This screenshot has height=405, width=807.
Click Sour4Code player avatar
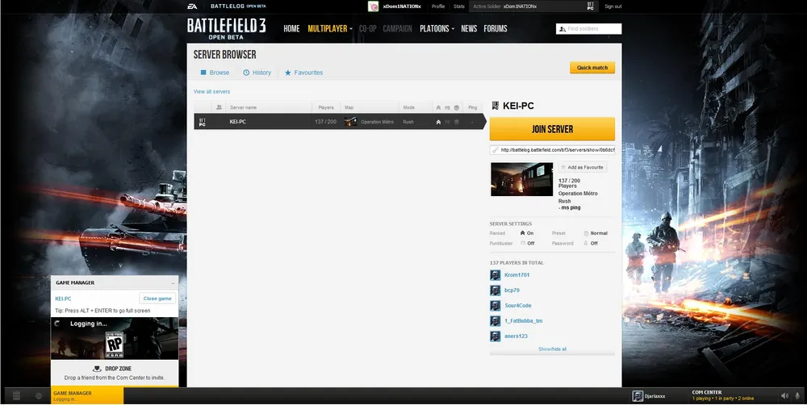[495, 306]
